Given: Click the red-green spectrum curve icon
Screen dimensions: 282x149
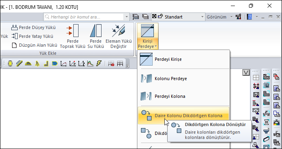Looking at the screenshot, I should [x=90, y=64].
